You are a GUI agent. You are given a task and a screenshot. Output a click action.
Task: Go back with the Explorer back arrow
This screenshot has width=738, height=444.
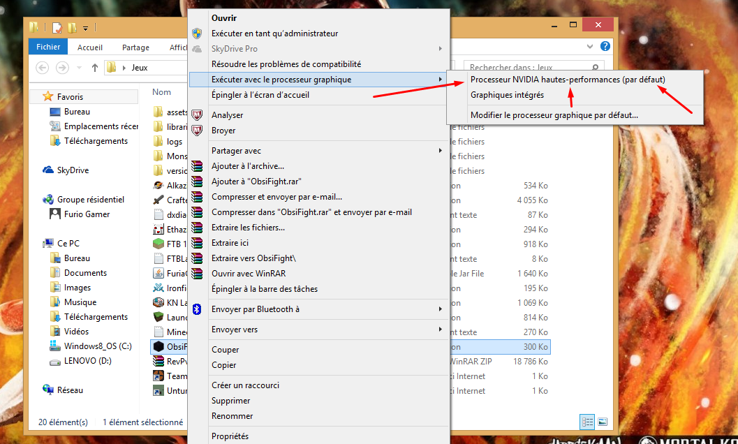tap(43, 68)
